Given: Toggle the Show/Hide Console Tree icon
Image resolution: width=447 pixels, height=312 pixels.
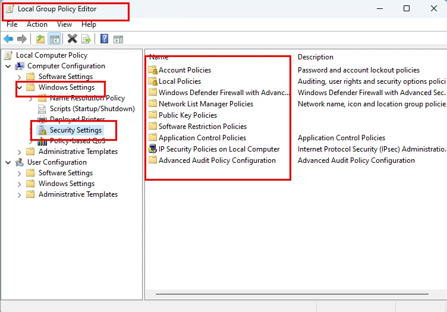Looking at the screenshot, I should coord(55,39).
